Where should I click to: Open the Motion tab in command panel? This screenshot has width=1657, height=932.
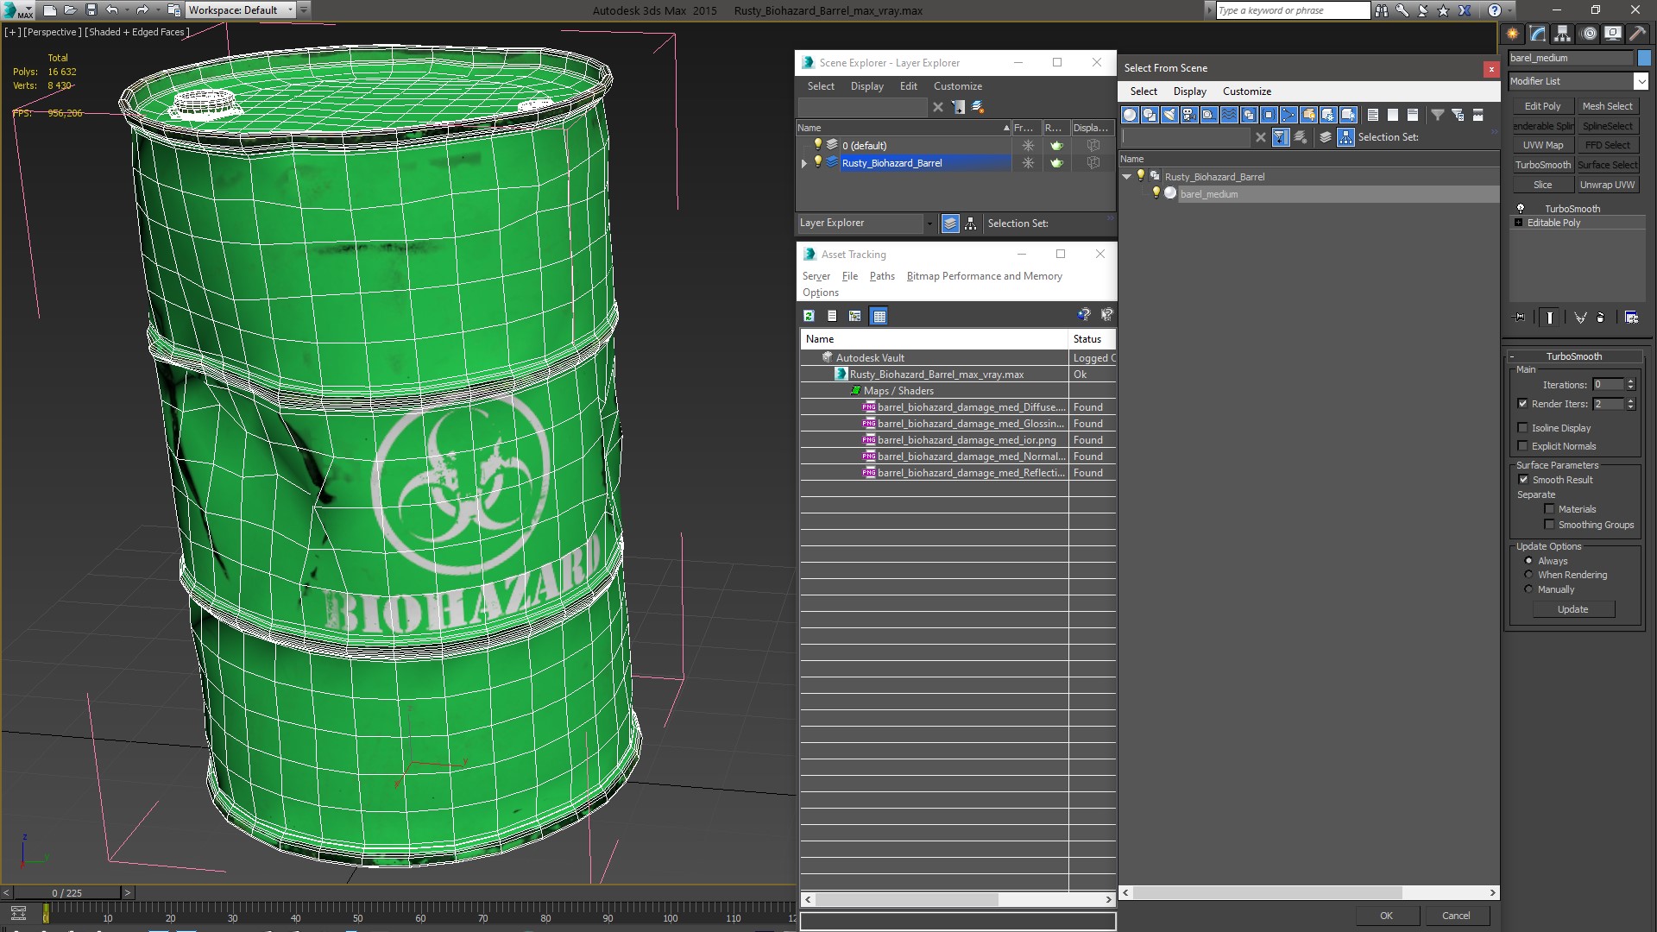pyautogui.click(x=1589, y=34)
